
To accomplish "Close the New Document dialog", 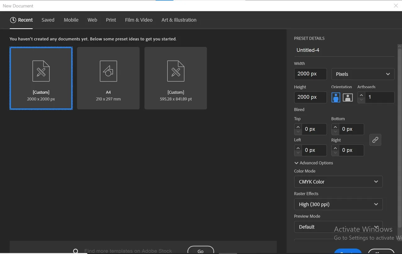I will tap(396, 6).
